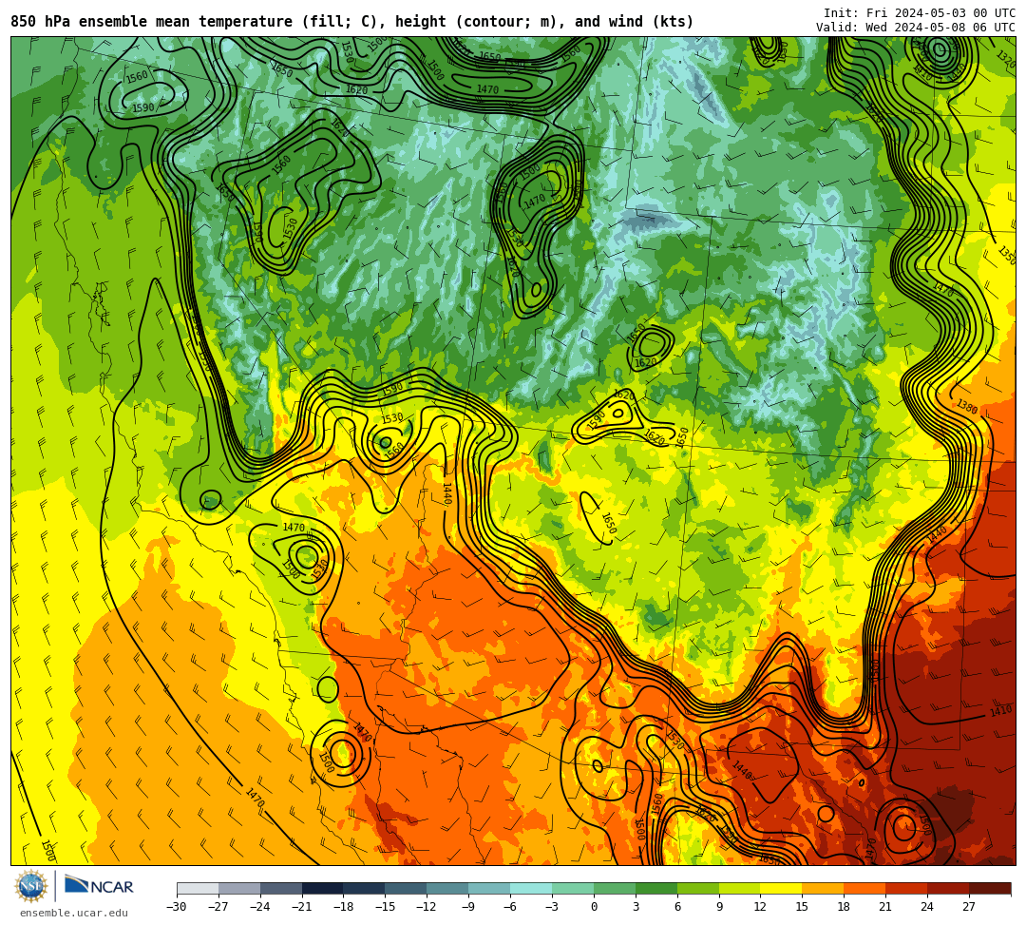
Task: Select the Valid: Wed 2024-05-08 06 UTC line
Action: [x=916, y=28]
